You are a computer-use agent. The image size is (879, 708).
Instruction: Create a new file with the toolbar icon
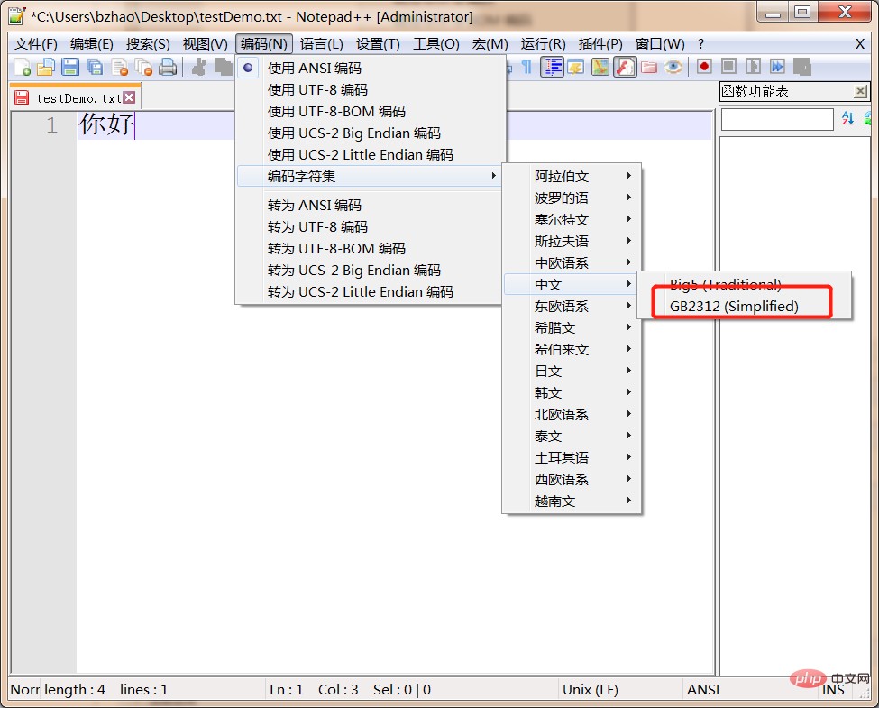coord(23,68)
